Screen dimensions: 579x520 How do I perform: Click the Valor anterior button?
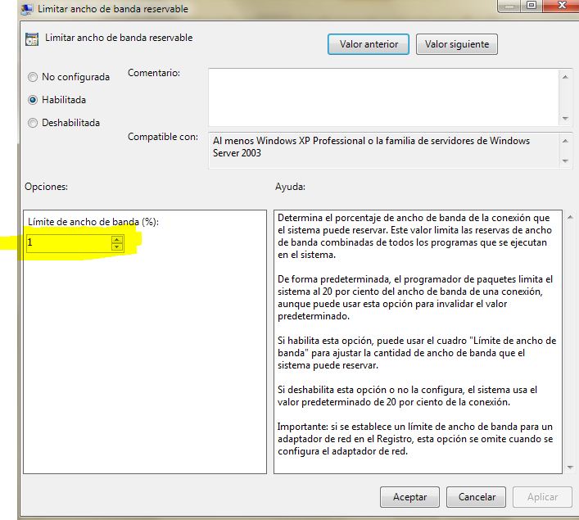click(x=369, y=44)
